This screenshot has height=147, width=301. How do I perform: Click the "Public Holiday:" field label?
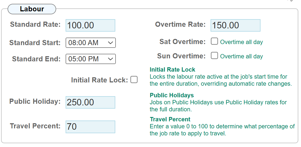(35, 102)
